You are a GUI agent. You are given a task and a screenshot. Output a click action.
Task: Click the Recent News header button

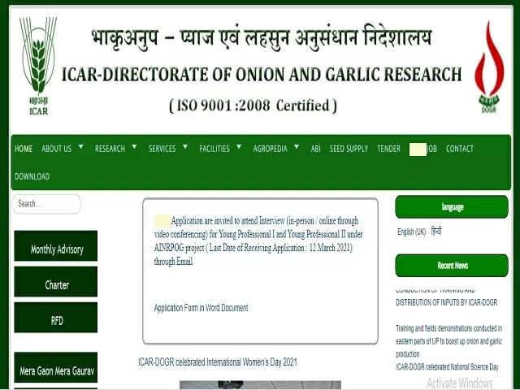click(x=452, y=266)
